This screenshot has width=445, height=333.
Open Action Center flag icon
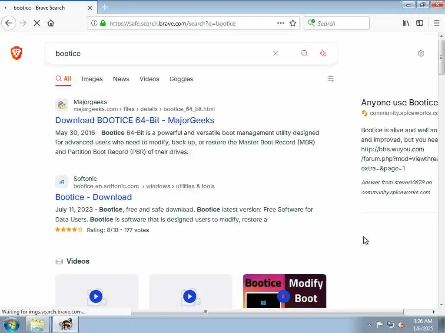click(380, 325)
